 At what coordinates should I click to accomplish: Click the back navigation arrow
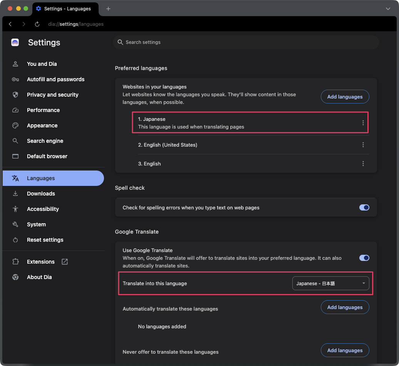click(10, 24)
